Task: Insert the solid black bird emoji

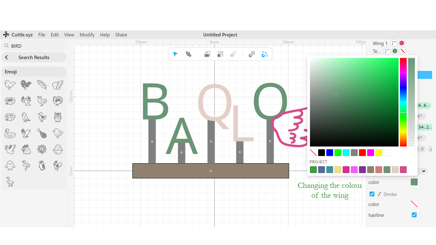Action: (x=26, y=84)
